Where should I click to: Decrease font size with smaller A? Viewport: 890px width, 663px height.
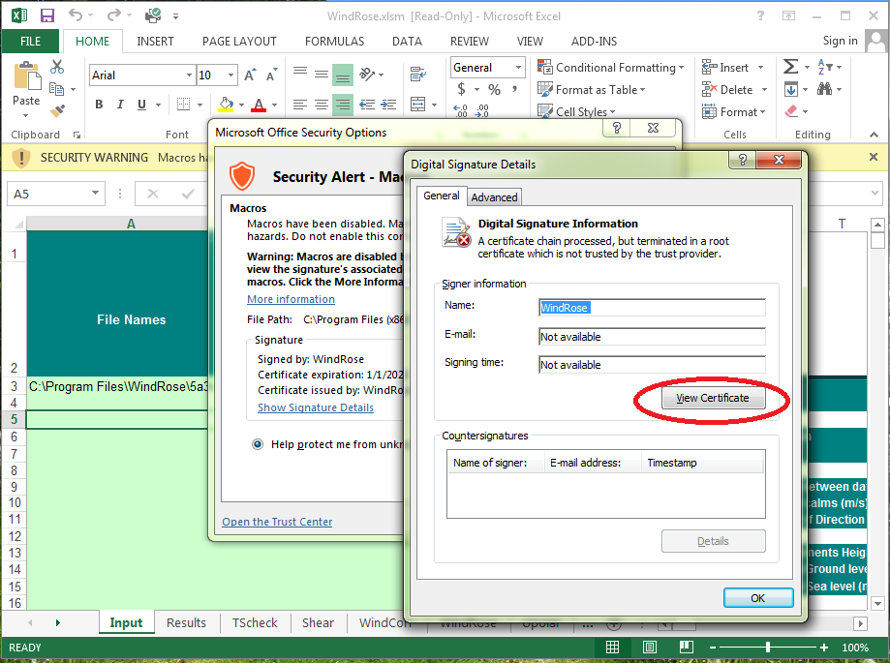(x=272, y=75)
